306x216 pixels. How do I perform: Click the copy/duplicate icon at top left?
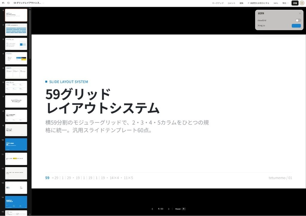point(3,3)
